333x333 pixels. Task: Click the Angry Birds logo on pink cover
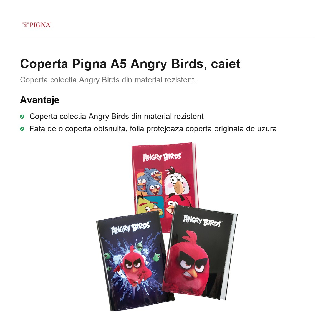click(x=162, y=157)
